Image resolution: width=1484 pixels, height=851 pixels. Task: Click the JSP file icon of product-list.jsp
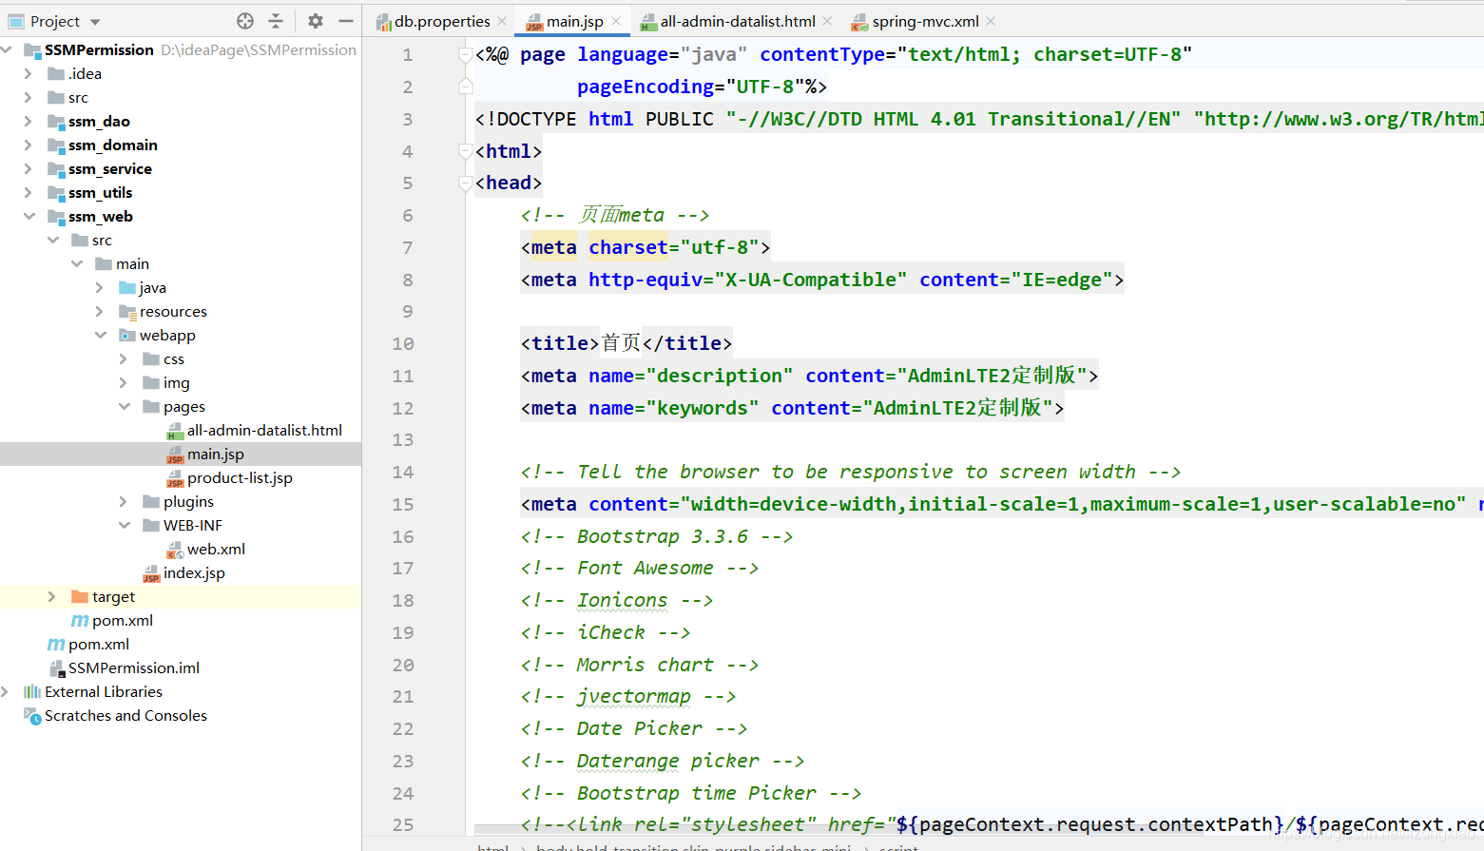175,477
